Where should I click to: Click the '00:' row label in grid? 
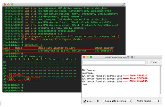pyautogui.click(x=5, y=62)
